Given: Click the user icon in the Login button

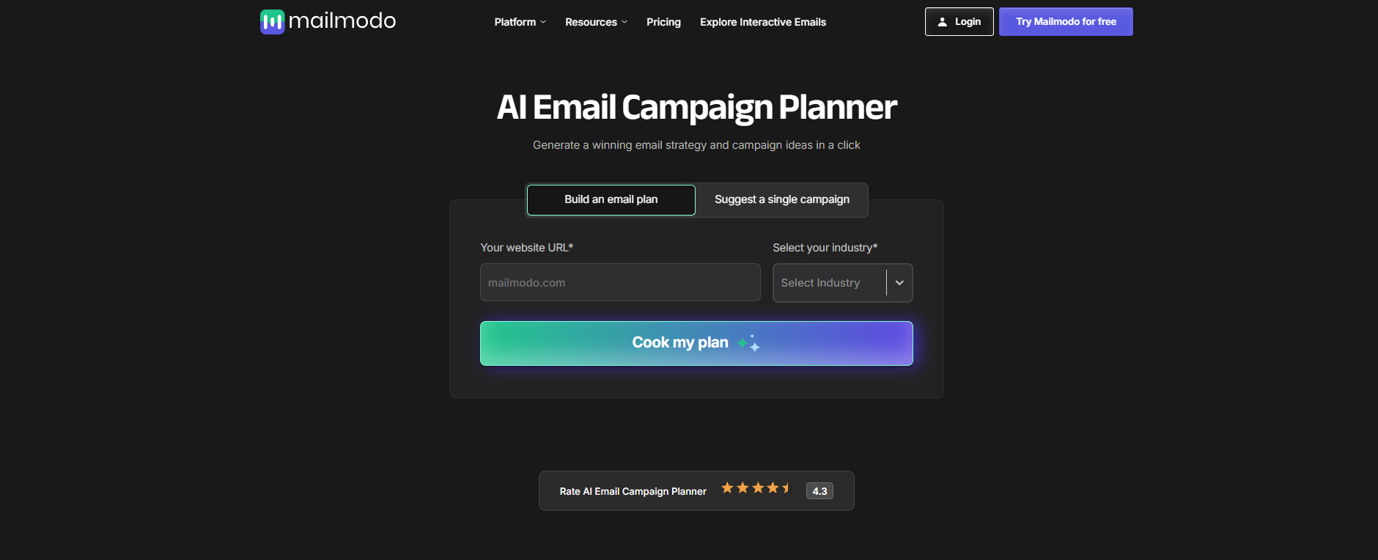Looking at the screenshot, I should click(x=943, y=22).
